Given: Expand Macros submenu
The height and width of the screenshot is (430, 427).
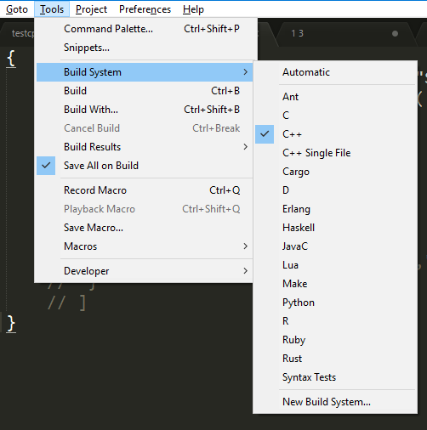Looking at the screenshot, I should click(x=145, y=246).
